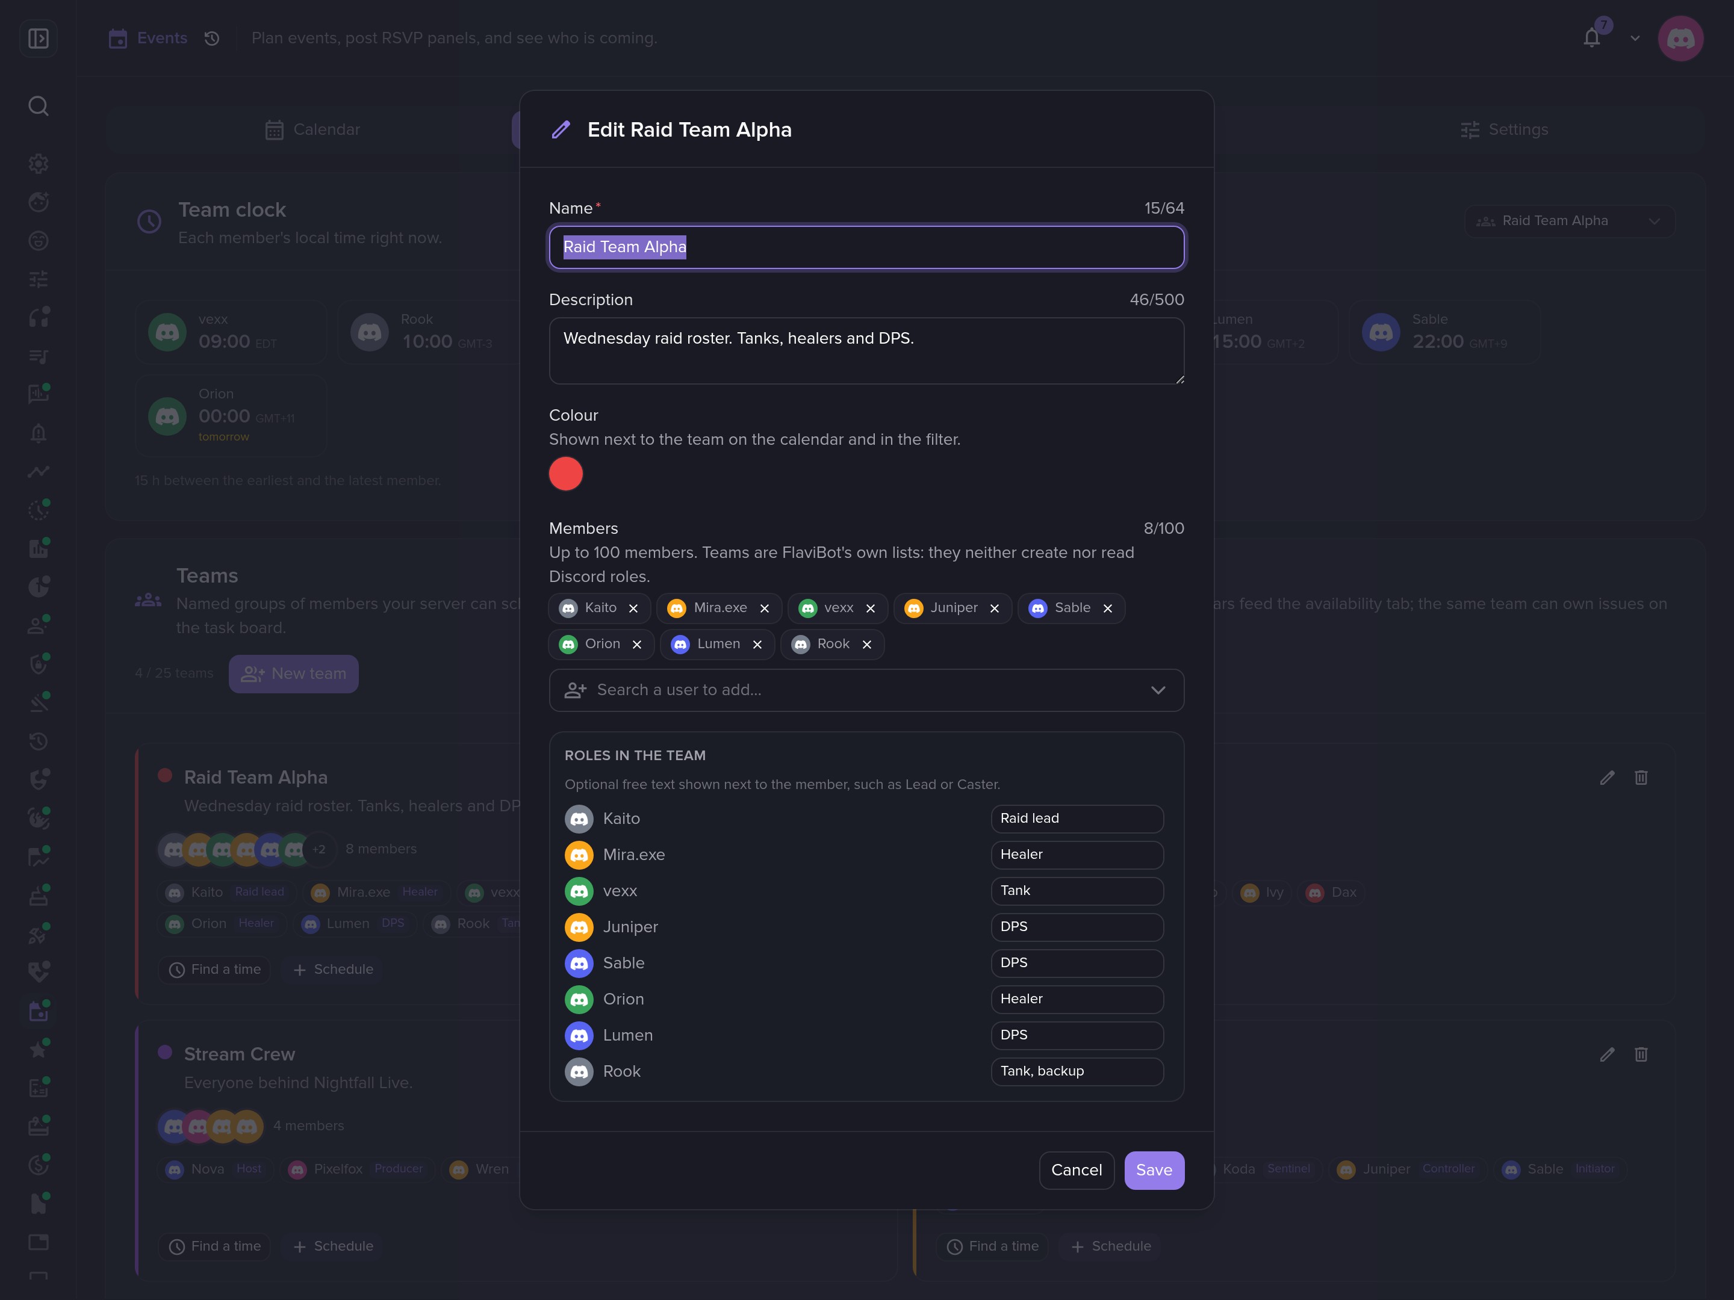Open the search icon in the sidebar
Viewport: 1734px width, 1300px height.
pyautogui.click(x=39, y=106)
